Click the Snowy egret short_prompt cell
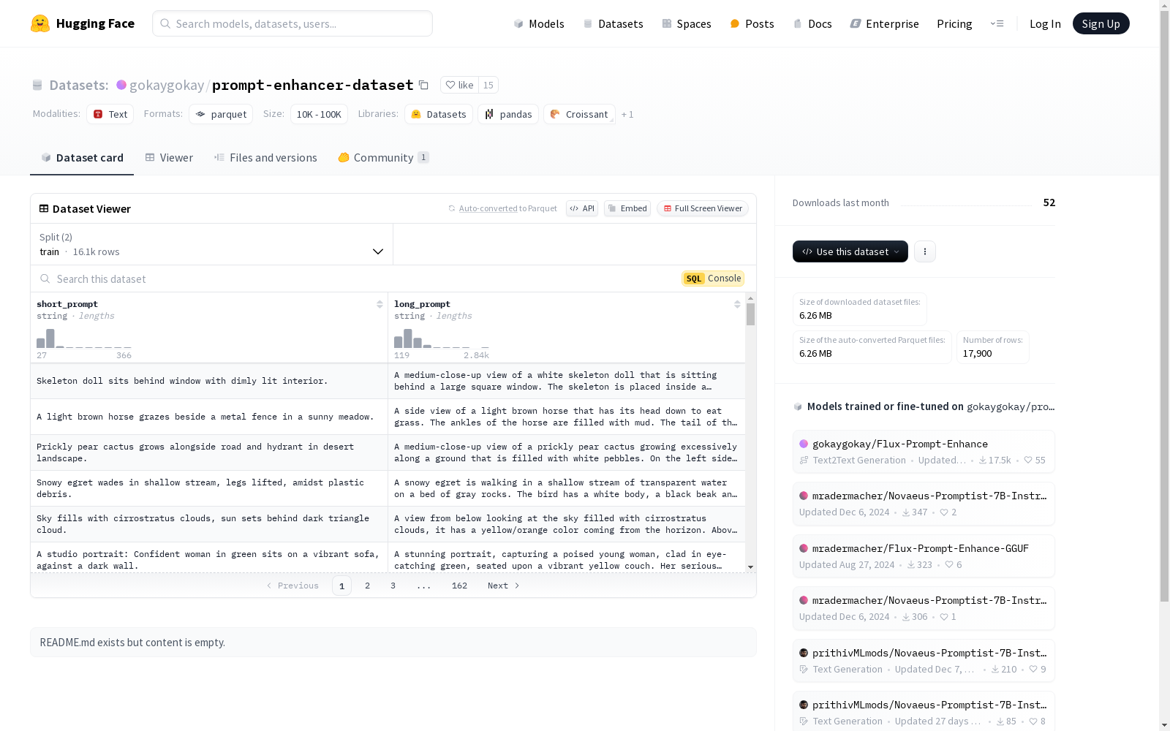 pos(209,488)
